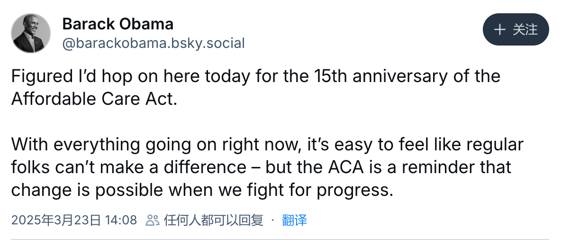Image resolution: width=561 pixels, height=240 pixels.
Task: Translate the post via 翻译
Action: tap(294, 220)
